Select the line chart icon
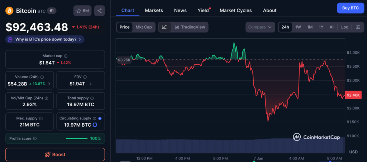Image resolution: width=367 pixels, height=162 pixels. [x=164, y=27]
